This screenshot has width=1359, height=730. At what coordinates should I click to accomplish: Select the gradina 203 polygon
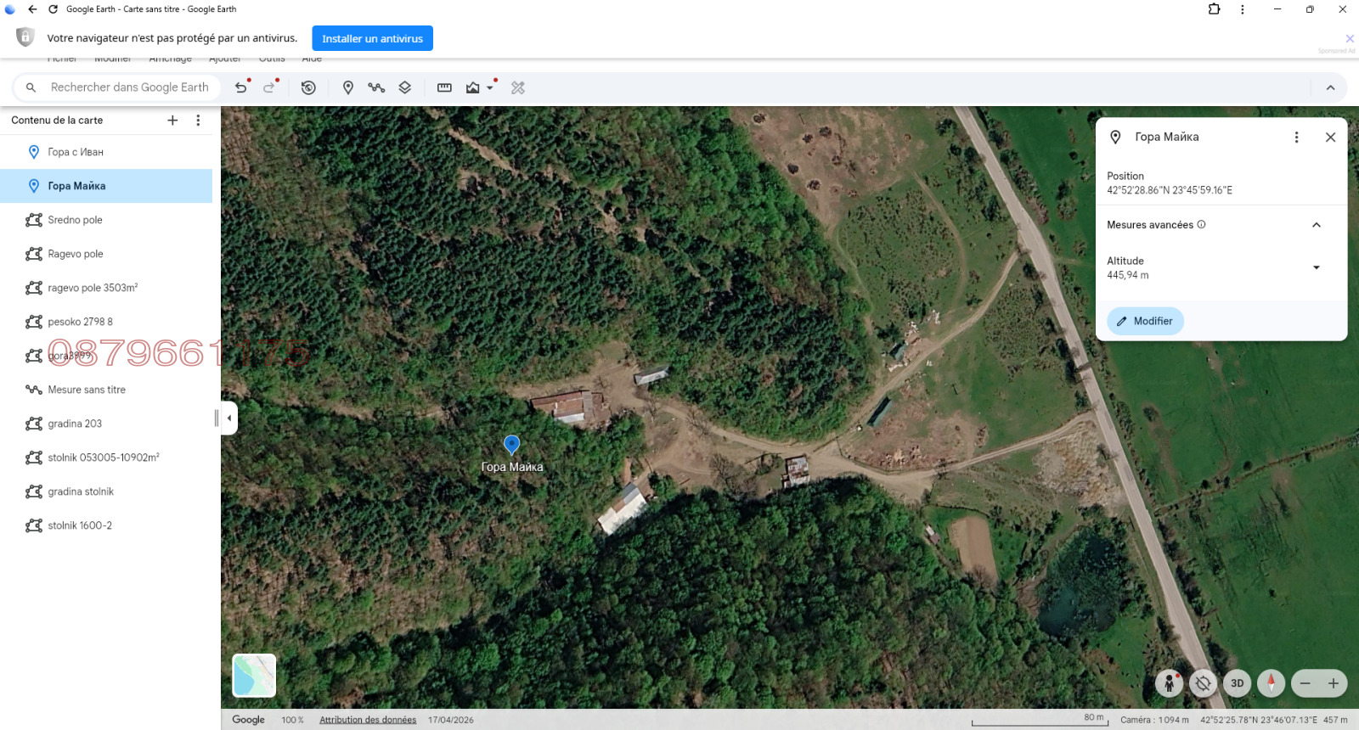(x=106, y=424)
